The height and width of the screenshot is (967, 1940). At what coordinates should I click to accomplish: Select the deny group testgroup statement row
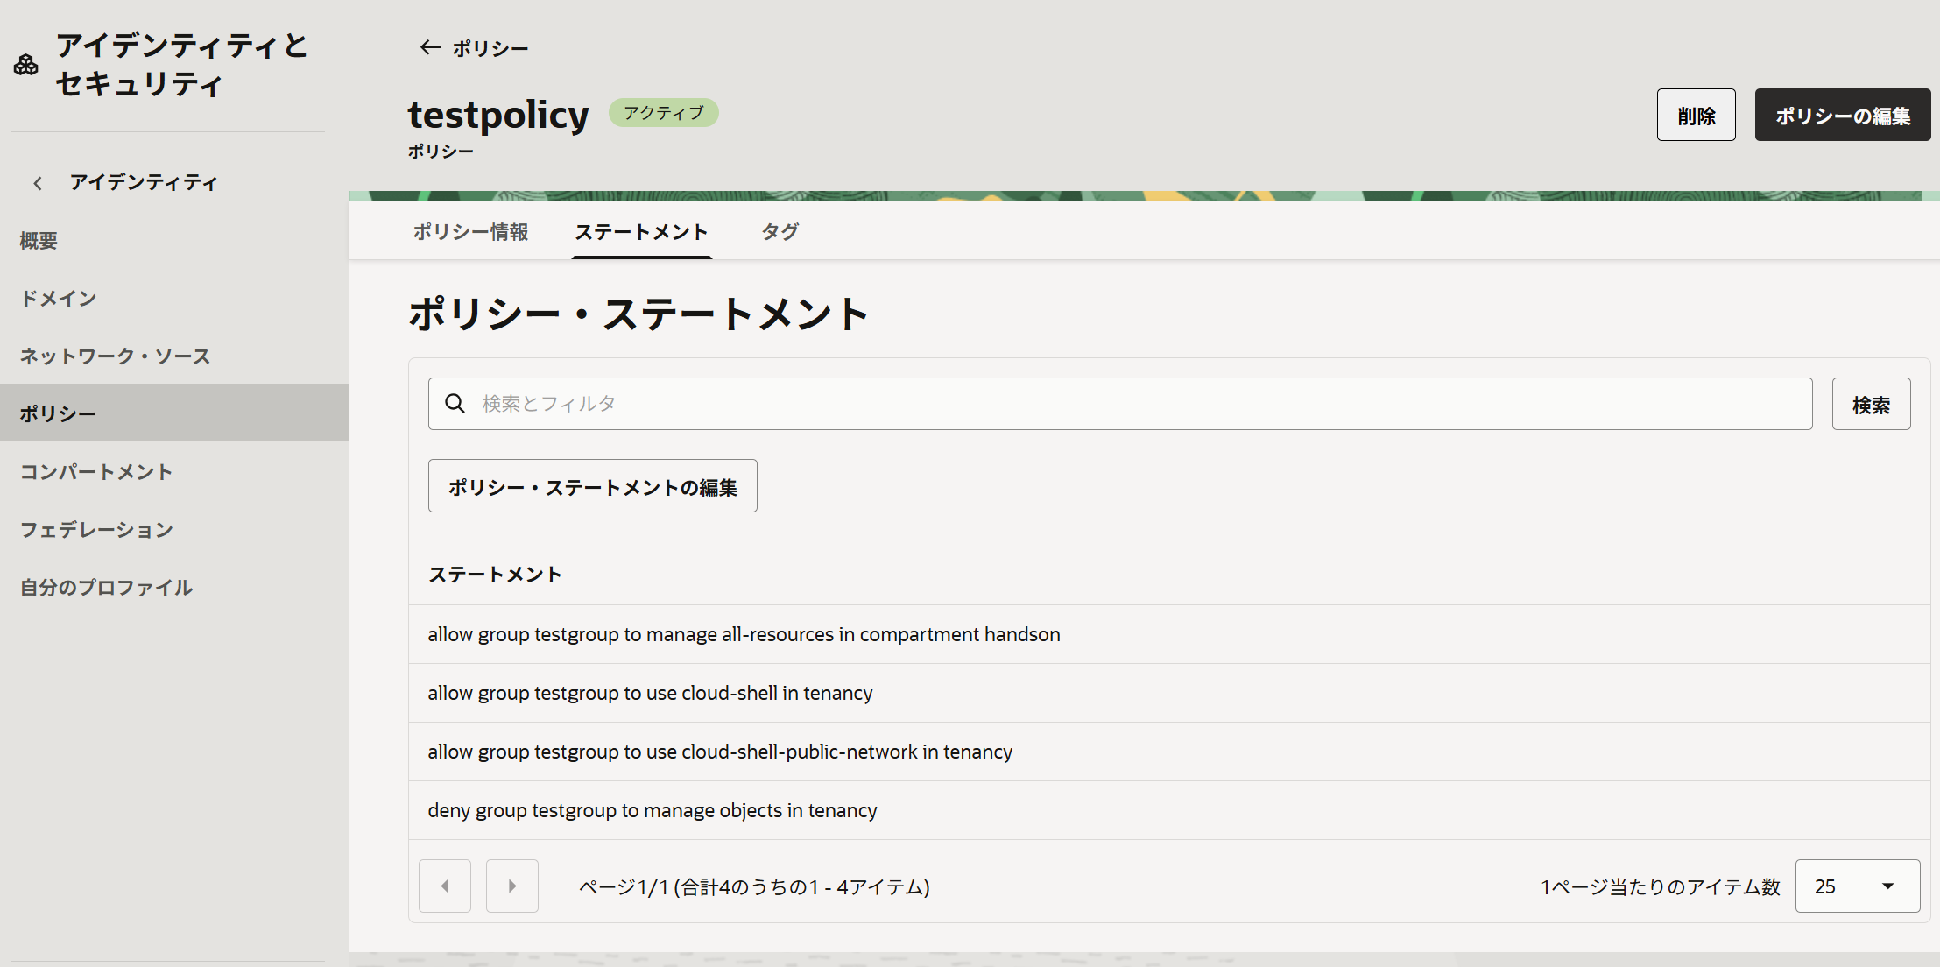click(x=653, y=810)
